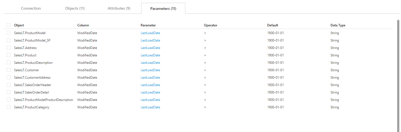
Task: Check the SalesLT.ProductModel row checkbox
Action: coord(9,33)
